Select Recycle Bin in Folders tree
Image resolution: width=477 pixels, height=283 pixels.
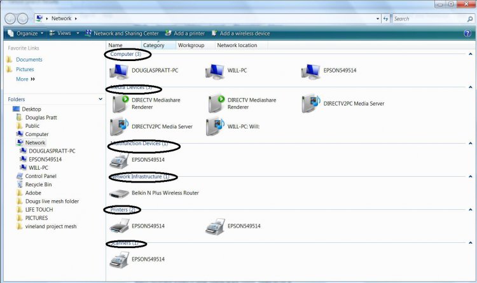tap(38, 184)
